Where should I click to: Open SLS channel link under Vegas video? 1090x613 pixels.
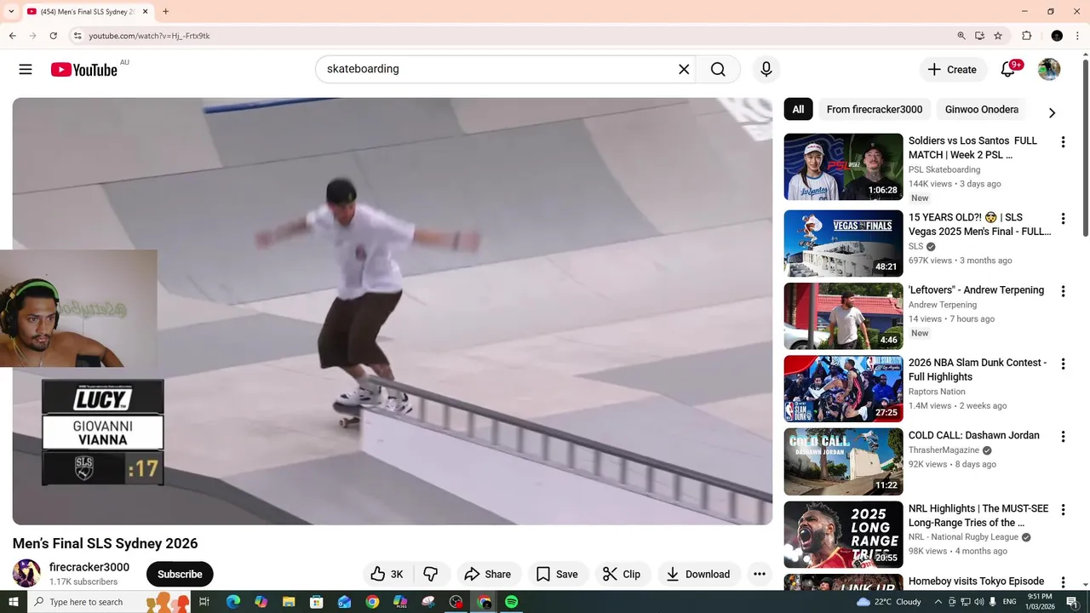916,246
